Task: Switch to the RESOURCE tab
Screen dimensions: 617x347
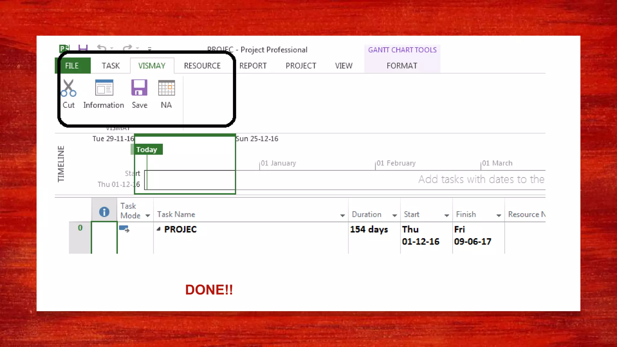Action: click(202, 66)
